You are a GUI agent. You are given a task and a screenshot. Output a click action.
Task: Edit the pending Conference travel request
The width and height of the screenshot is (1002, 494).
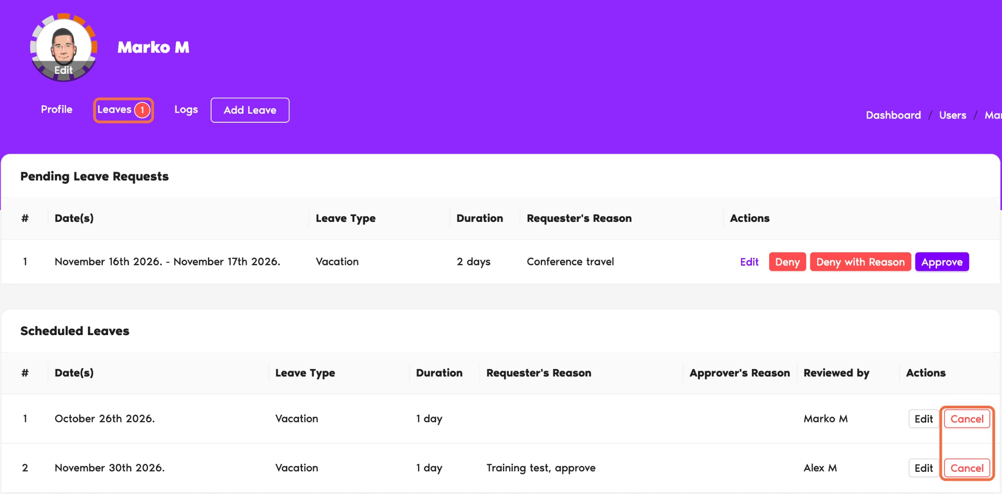[x=749, y=262]
